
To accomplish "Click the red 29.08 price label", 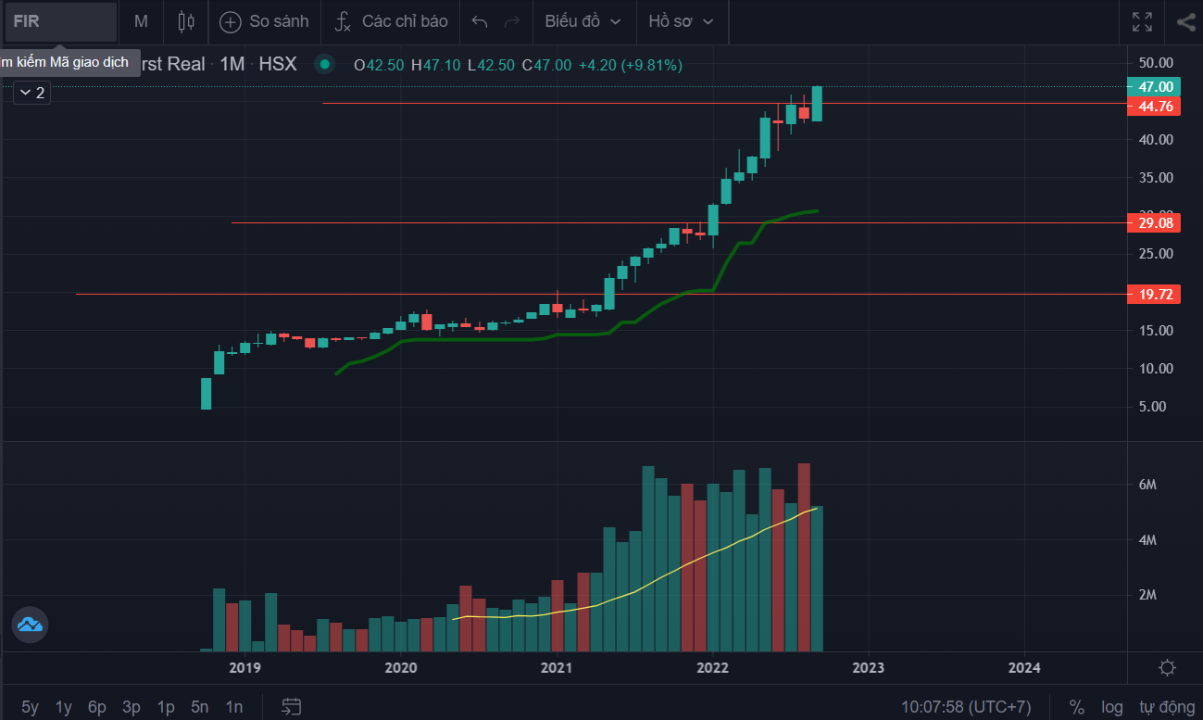I will 1154,223.
